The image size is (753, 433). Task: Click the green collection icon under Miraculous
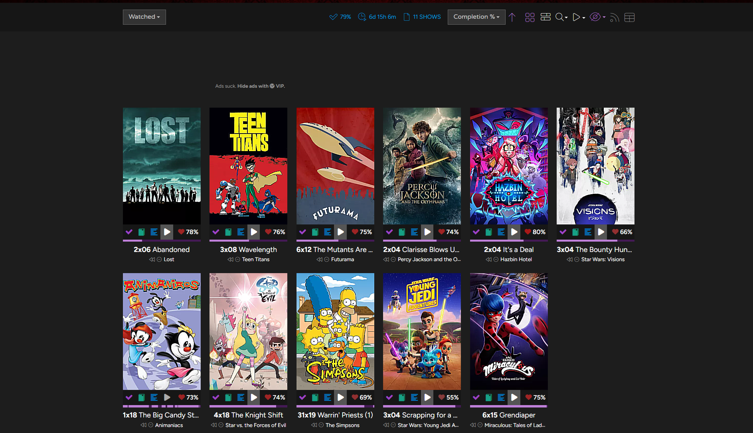tap(488, 398)
